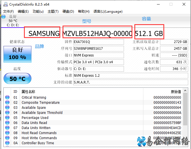Click the status orb for Host Read Commands
The height and width of the screenshot is (149, 191).
(x=7, y=133)
